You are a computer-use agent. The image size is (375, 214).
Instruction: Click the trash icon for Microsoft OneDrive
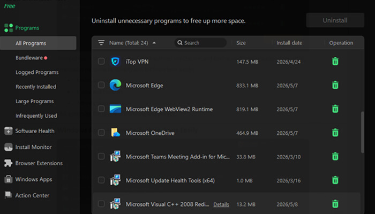[x=335, y=133]
